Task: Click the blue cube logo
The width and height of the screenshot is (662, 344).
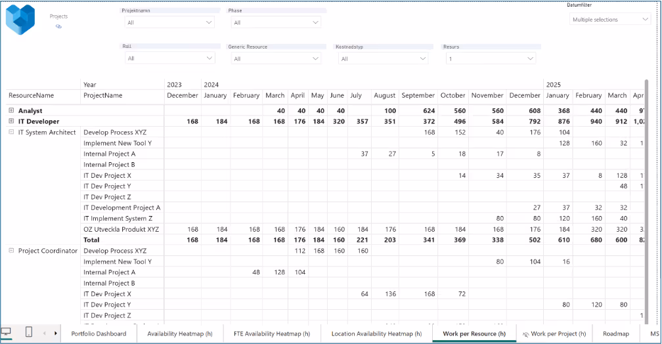Action: click(x=20, y=20)
